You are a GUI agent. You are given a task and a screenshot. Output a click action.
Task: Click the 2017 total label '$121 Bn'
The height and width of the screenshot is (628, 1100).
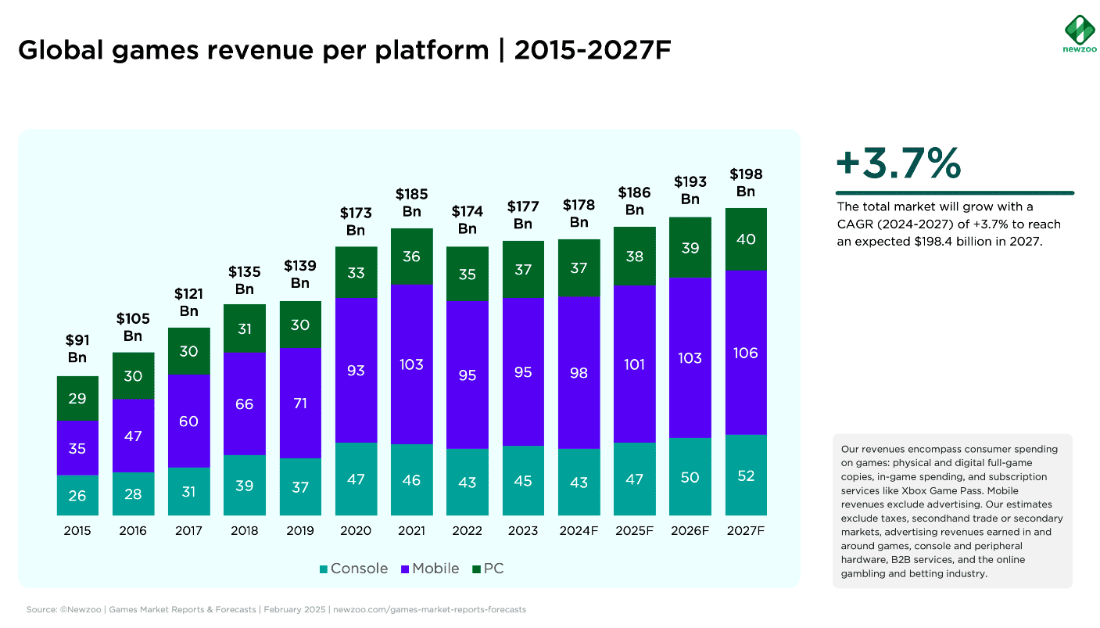point(188,302)
